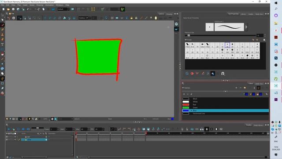The height and width of the screenshot is (159, 282).
Task: Click the green icon at the top toolbar's right end
Action: click(122, 9)
